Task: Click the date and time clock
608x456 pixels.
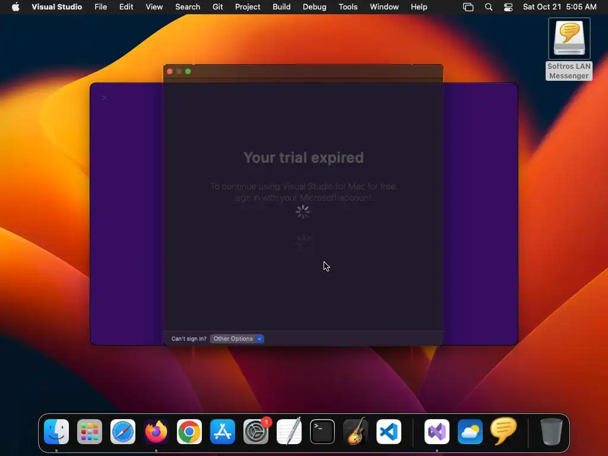Action: [559, 7]
